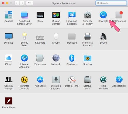
Task: Focus the Search field
Action: coord(111,3)
